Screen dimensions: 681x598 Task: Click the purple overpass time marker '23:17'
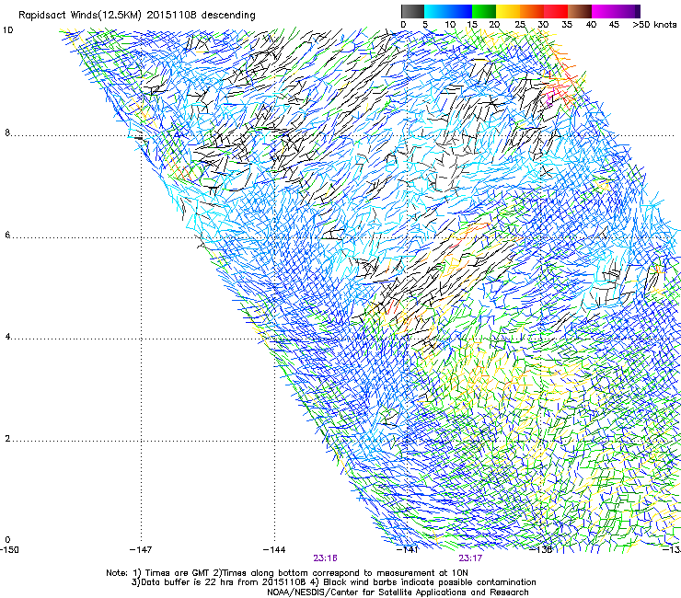click(470, 558)
